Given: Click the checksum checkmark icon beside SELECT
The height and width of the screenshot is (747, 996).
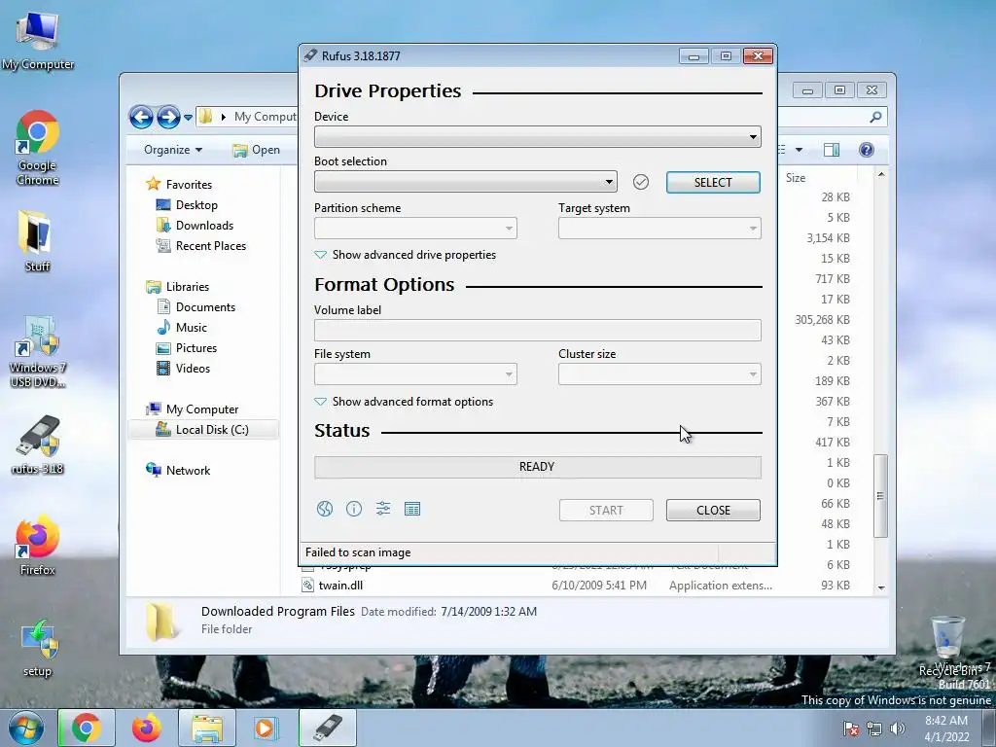Looking at the screenshot, I should pos(641,182).
